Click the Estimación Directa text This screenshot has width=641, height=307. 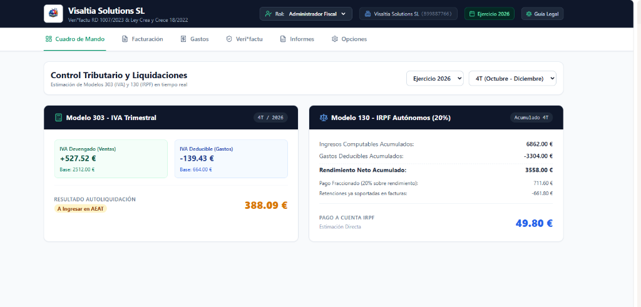(340, 226)
